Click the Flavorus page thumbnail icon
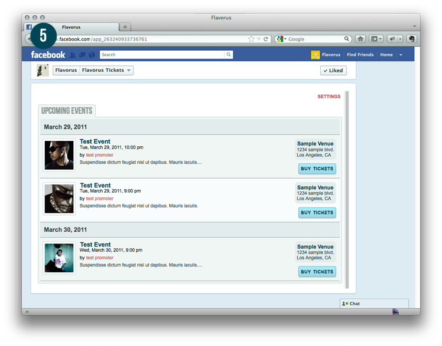 (x=43, y=70)
